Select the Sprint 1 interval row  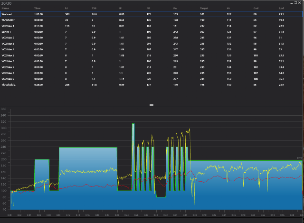(x=151, y=32)
